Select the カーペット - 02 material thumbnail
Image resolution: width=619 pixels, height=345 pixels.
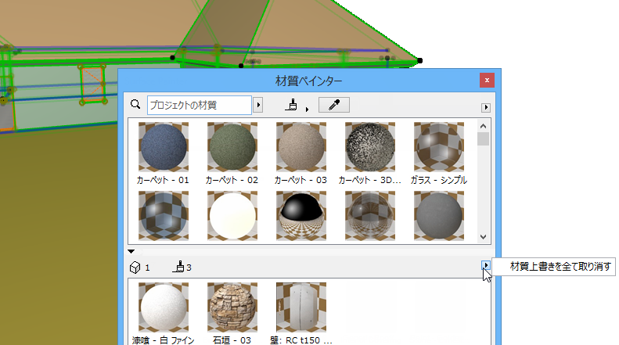point(232,147)
